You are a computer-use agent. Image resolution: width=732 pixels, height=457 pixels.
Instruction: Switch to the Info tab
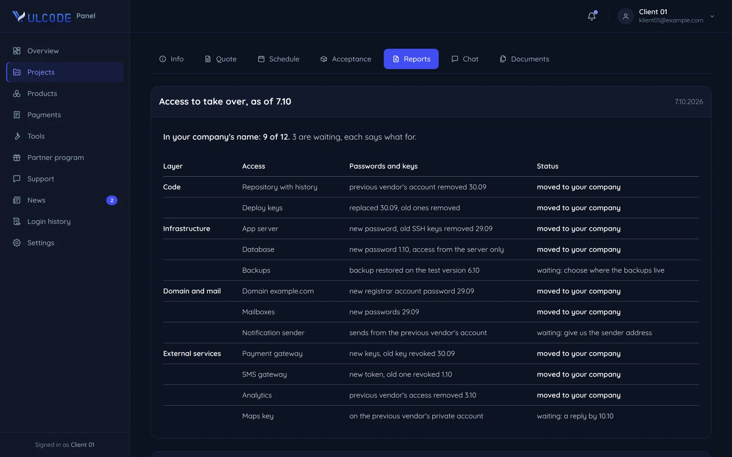pos(171,59)
